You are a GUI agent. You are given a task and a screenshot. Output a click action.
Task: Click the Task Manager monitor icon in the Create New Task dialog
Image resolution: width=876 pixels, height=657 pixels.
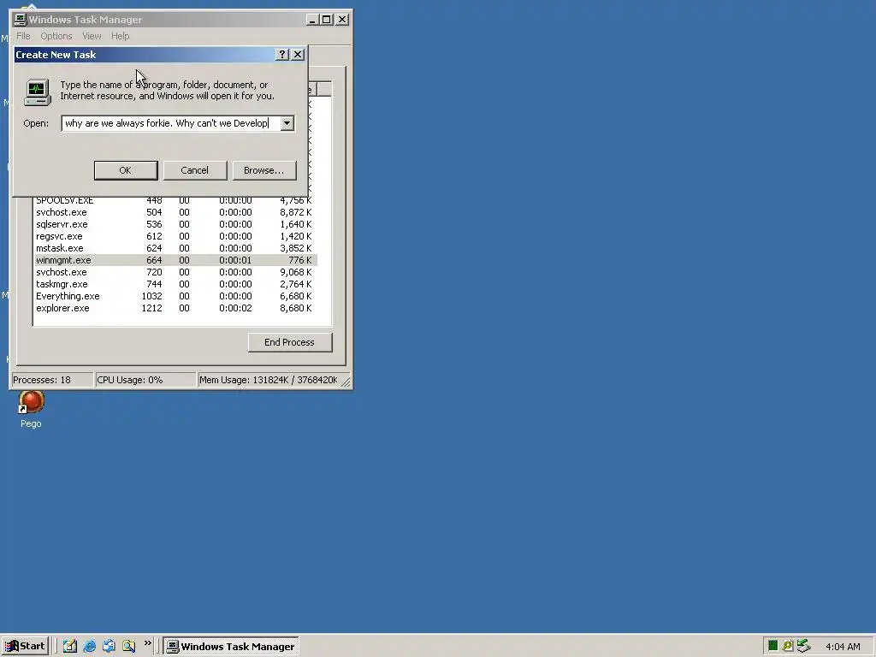tap(38, 92)
